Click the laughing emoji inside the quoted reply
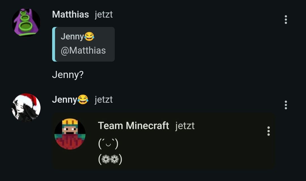 click(x=89, y=37)
